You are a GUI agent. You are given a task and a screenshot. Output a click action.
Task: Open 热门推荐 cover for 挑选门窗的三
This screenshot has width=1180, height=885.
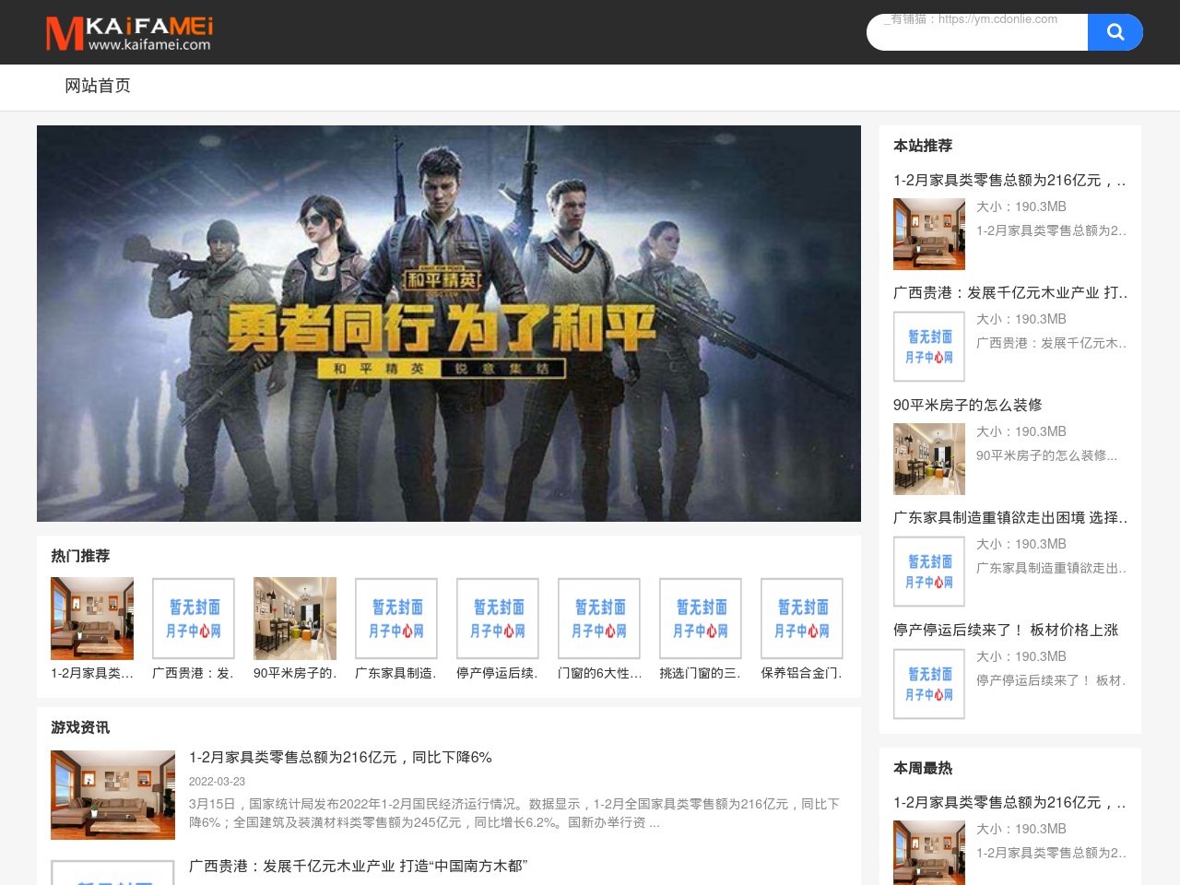coord(701,619)
